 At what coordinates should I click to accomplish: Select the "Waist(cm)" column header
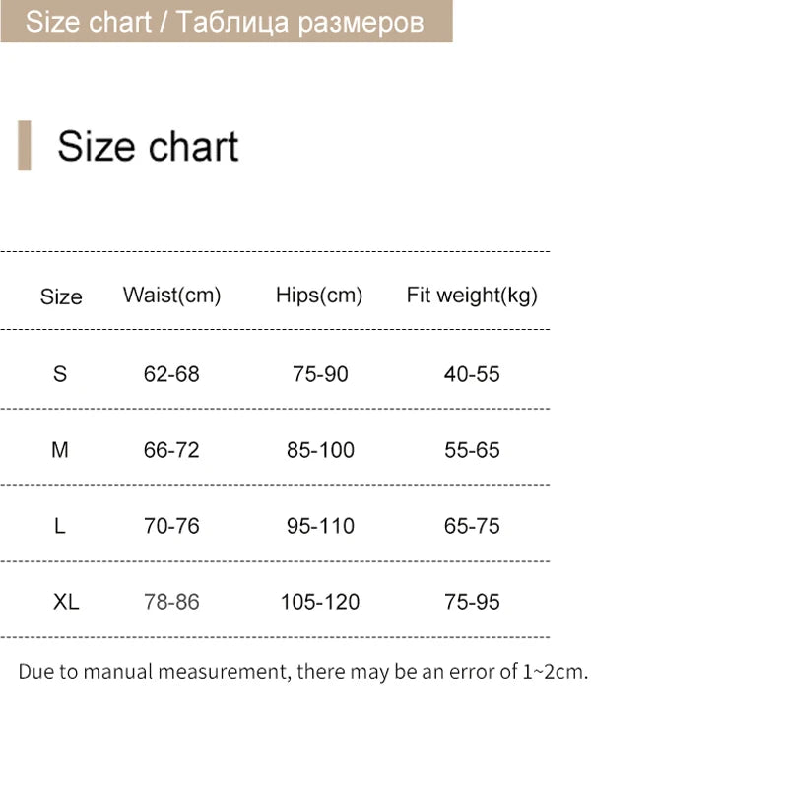tap(171, 295)
